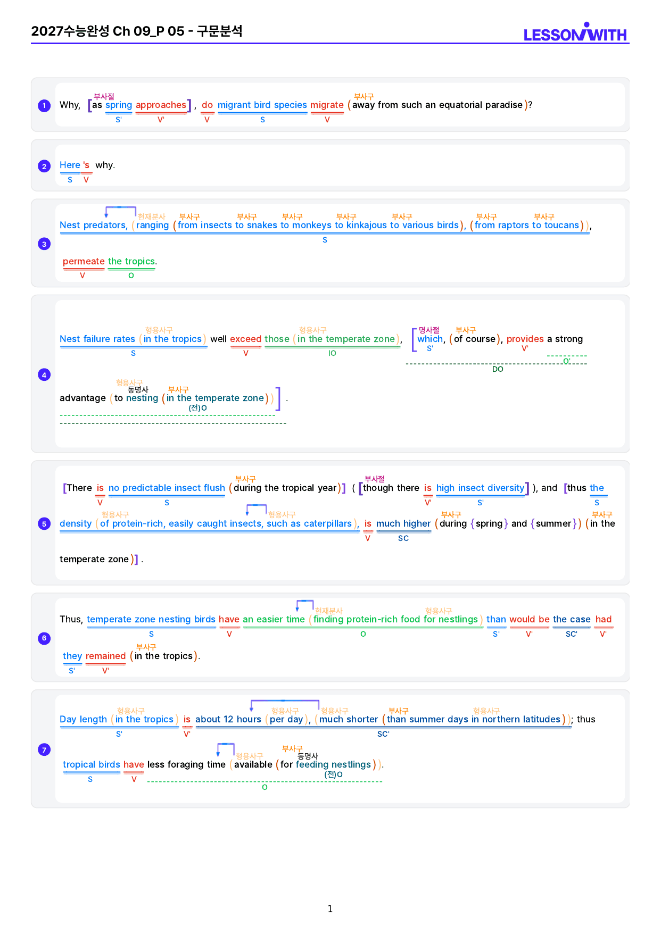661x933 pixels.
Task: Select sentence number 2 circle badge
Action: tap(44, 166)
